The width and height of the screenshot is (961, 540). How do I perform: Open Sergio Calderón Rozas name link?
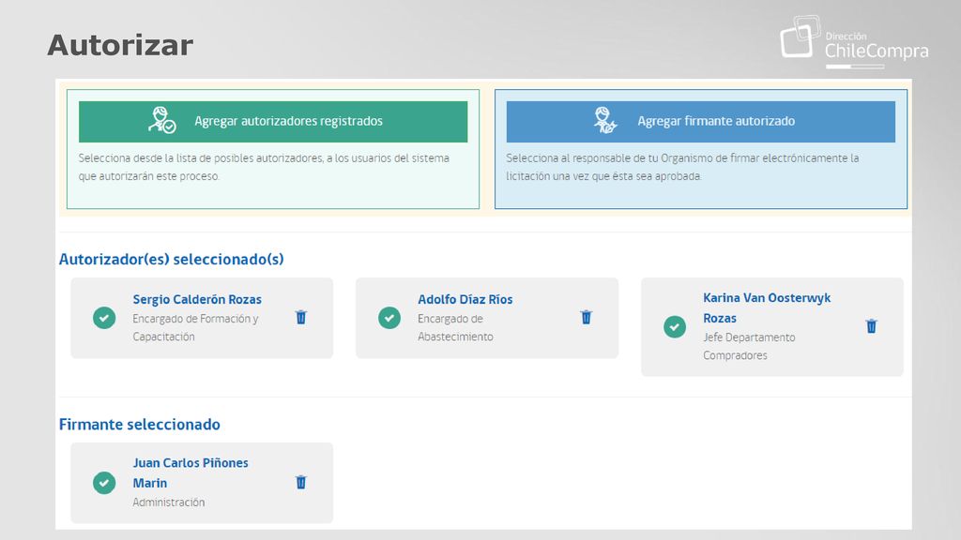(x=197, y=299)
